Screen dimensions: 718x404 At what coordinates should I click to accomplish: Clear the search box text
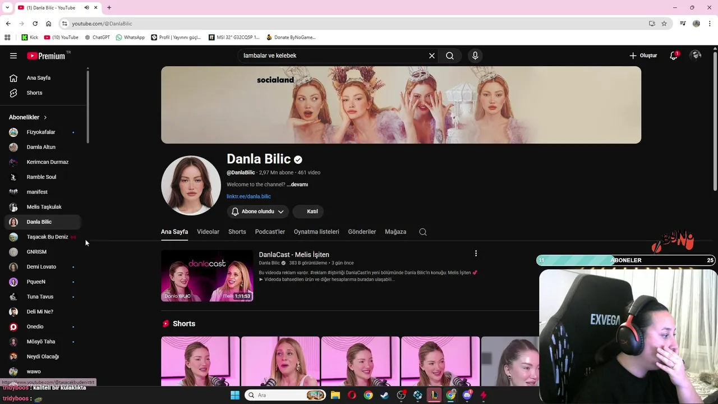(x=432, y=56)
